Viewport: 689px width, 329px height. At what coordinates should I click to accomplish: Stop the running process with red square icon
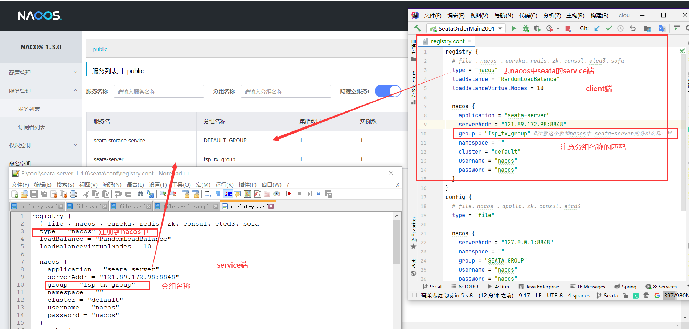coord(568,28)
